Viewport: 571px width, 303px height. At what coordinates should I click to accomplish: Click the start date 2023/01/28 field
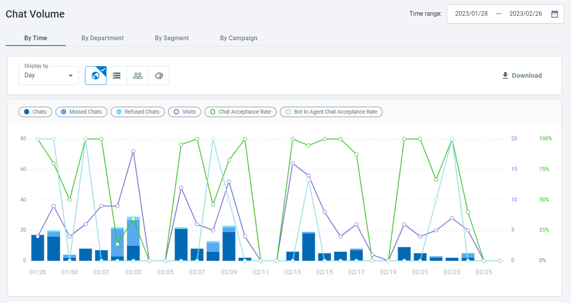tap(471, 14)
